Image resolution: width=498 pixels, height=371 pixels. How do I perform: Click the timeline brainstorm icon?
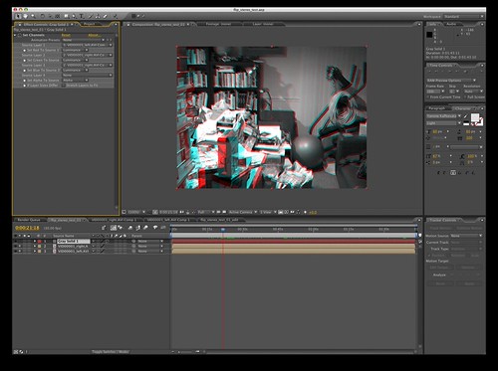[x=155, y=228]
